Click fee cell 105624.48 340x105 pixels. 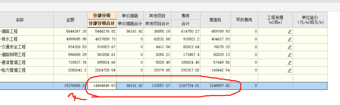pos(186,63)
